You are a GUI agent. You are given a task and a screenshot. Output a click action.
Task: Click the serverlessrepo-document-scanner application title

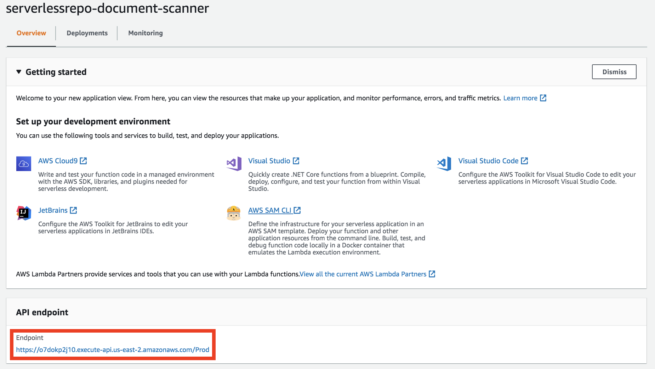pyautogui.click(x=107, y=8)
